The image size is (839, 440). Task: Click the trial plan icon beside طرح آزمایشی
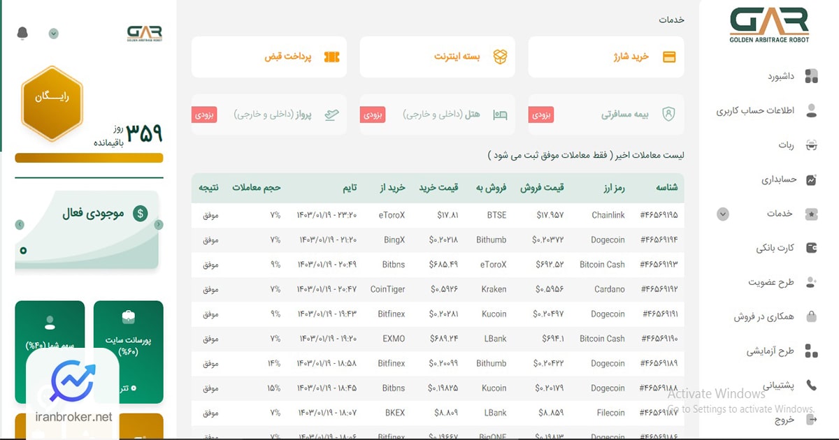(811, 351)
